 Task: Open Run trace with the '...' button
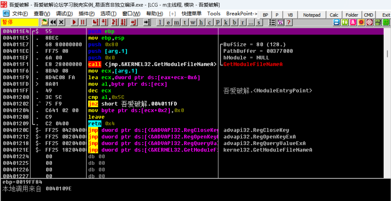pos(251,22)
